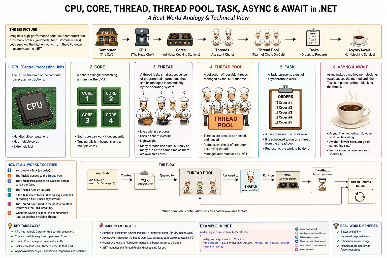
Task: Click the lightbulb icon beside Key Takeaways
Action: pos(10,226)
